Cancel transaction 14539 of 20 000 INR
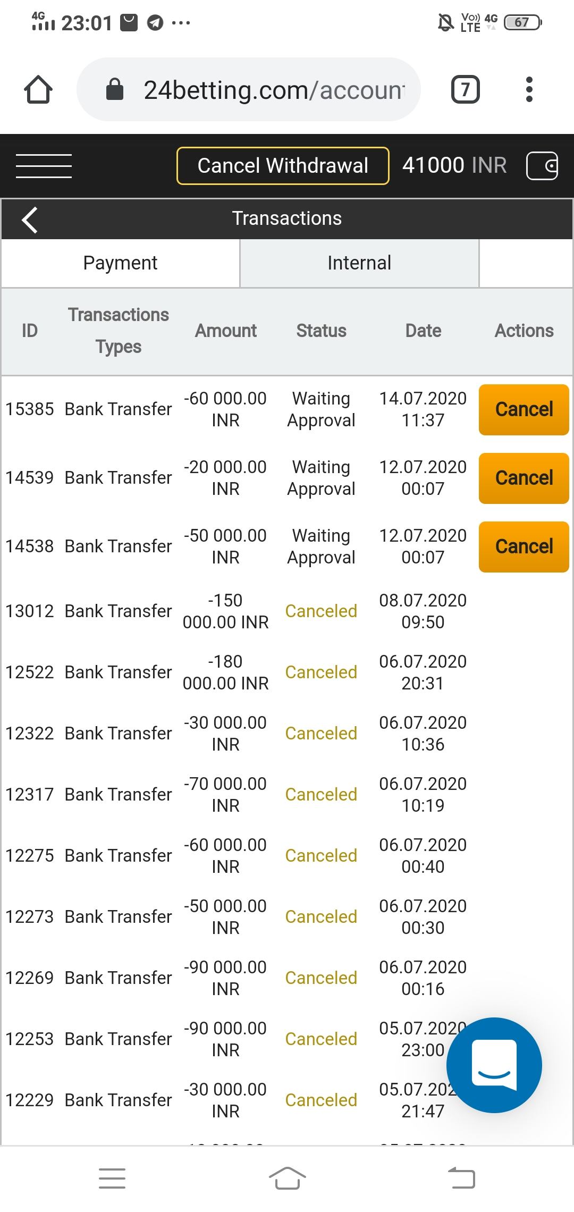This screenshot has height=1212, width=574. coord(524,478)
